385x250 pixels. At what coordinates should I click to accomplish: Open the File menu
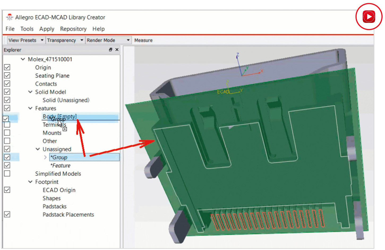click(x=10, y=29)
